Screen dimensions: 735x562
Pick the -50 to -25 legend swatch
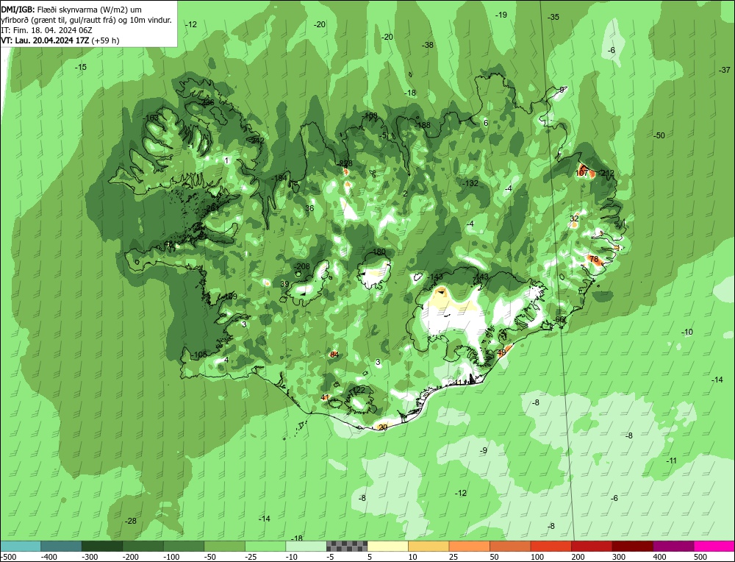pos(224,546)
